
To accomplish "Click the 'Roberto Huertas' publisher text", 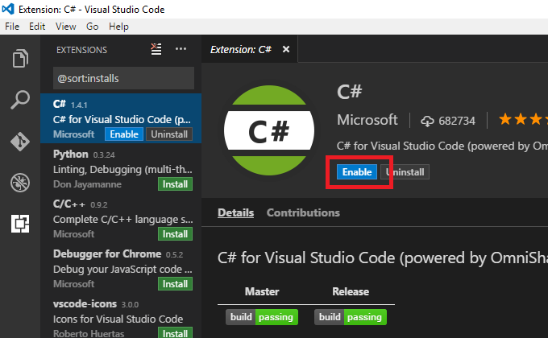I will (x=89, y=333).
